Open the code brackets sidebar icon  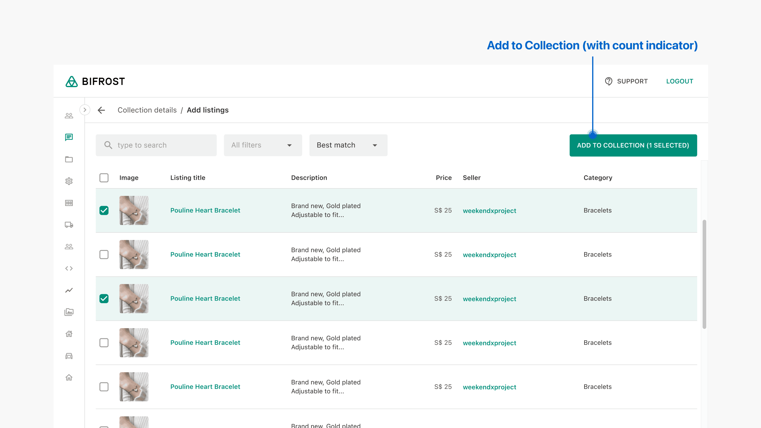click(x=69, y=268)
